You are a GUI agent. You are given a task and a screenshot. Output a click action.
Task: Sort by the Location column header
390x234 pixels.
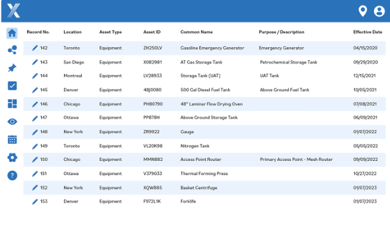click(73, 32)
